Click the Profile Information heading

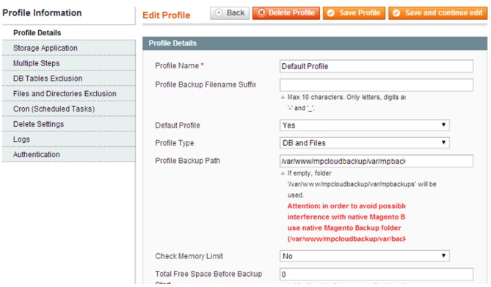point(42,13)
